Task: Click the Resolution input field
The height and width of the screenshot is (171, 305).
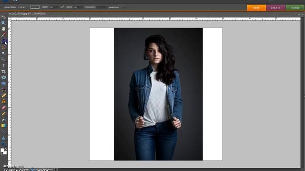Action: pyautogui.click(x=102, y=7)
